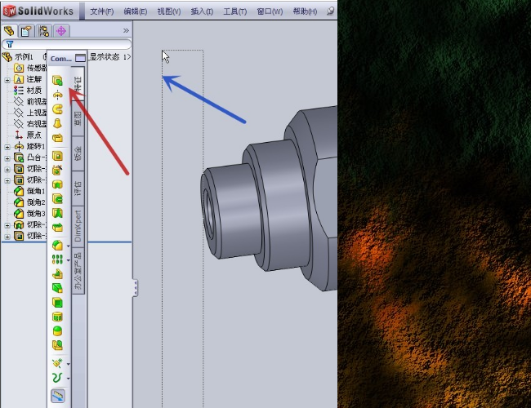The width and height of the screenshot is (531, 408).
Task: Open the 帮助(H) menu
Action: [x=305, y=11]
